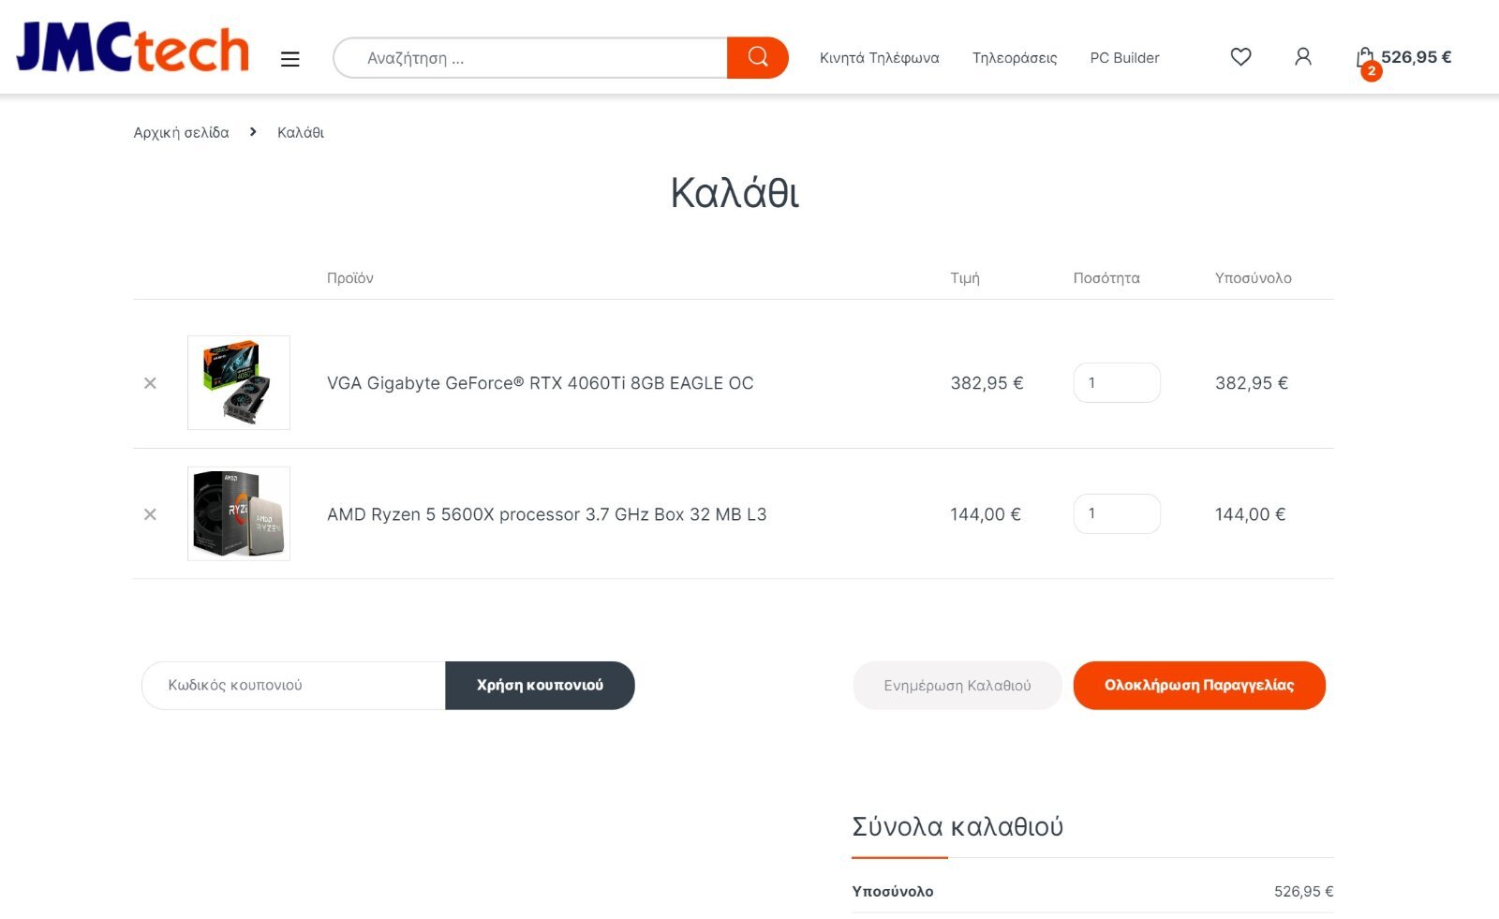This screenshot has width=1499, height=919.
Task: Click the Ποσότητα column header
Action: [1106, 278]
